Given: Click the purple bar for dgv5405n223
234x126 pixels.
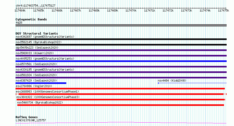Looking at the screenshot, I should (121, 50).
